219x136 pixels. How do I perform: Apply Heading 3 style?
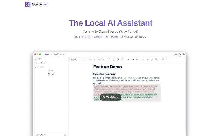137,59
